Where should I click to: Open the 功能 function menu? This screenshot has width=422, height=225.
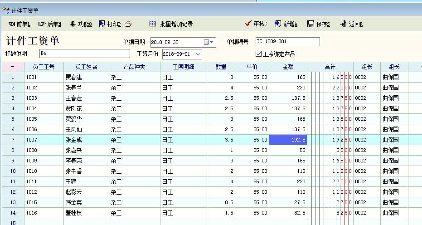click(81, 24)
